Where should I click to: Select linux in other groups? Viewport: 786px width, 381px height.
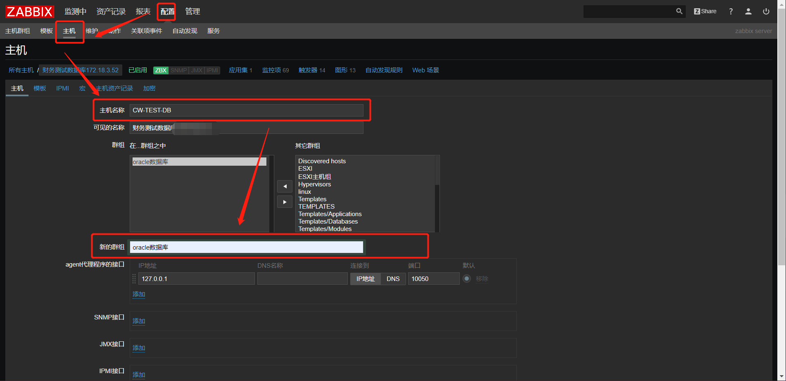tap(305, 192)
